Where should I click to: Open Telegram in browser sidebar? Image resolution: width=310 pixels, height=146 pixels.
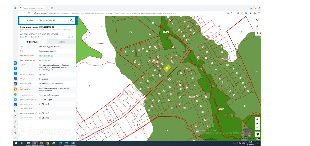[x=15, y=99]
